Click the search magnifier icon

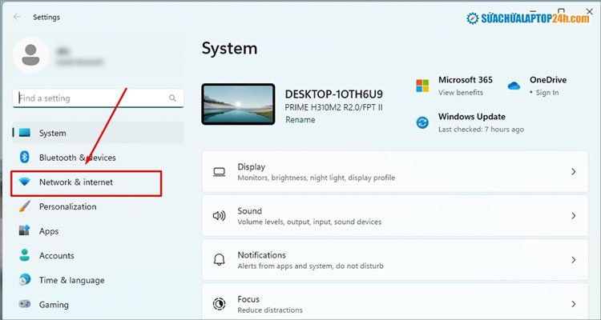click(172, 98)
